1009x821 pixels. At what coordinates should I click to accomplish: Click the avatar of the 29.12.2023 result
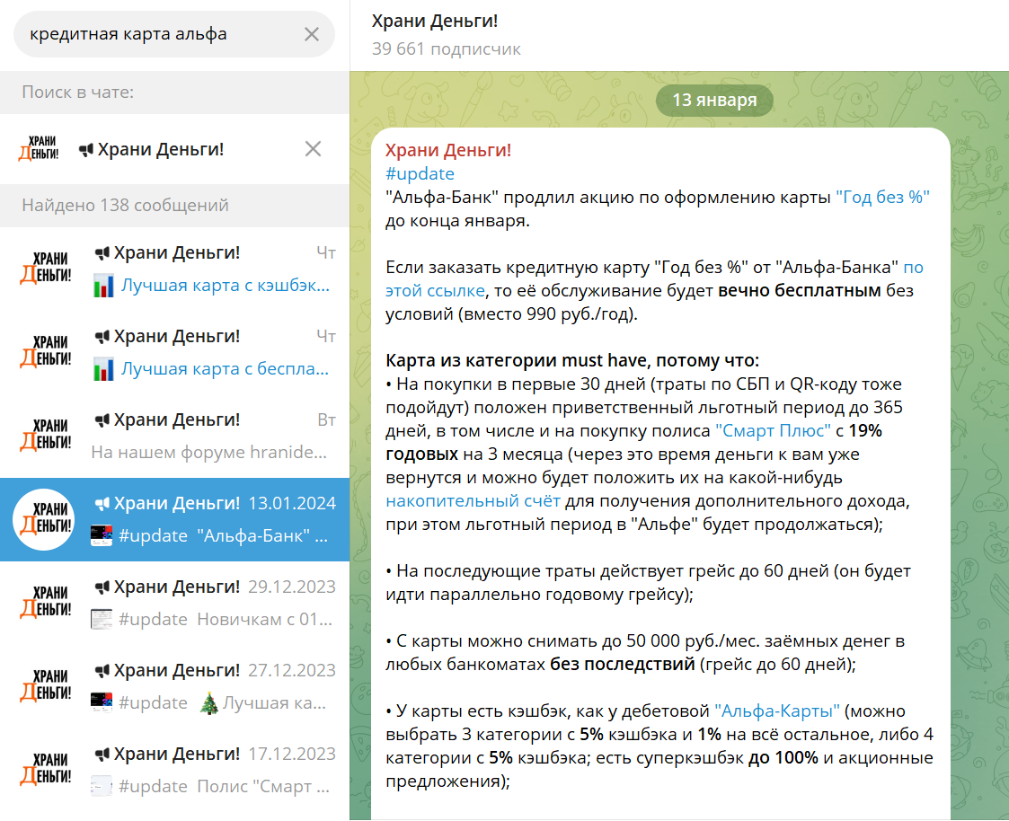point(44,603)
